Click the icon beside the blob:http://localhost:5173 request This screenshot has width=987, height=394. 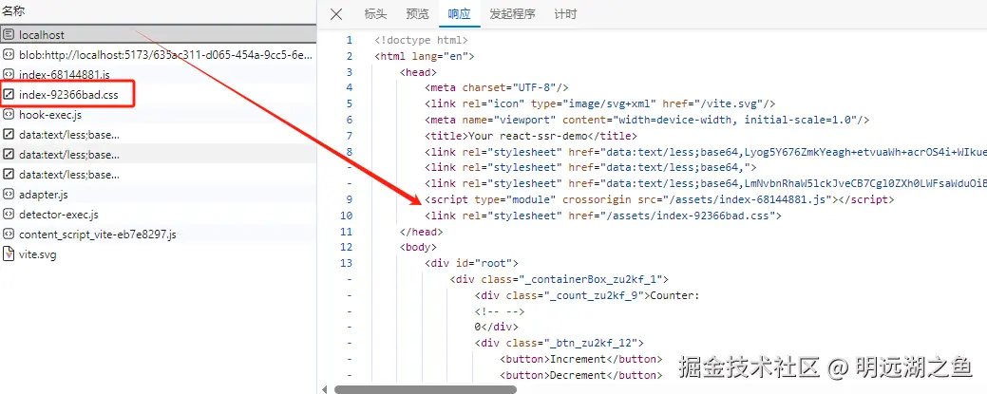9,55
